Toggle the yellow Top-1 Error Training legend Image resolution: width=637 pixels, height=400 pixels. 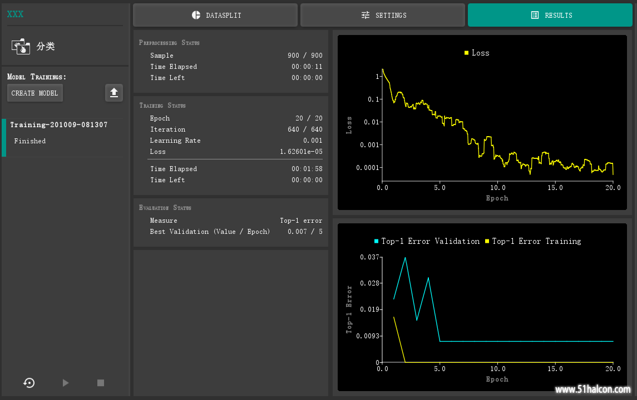click(x=487, y=241)
